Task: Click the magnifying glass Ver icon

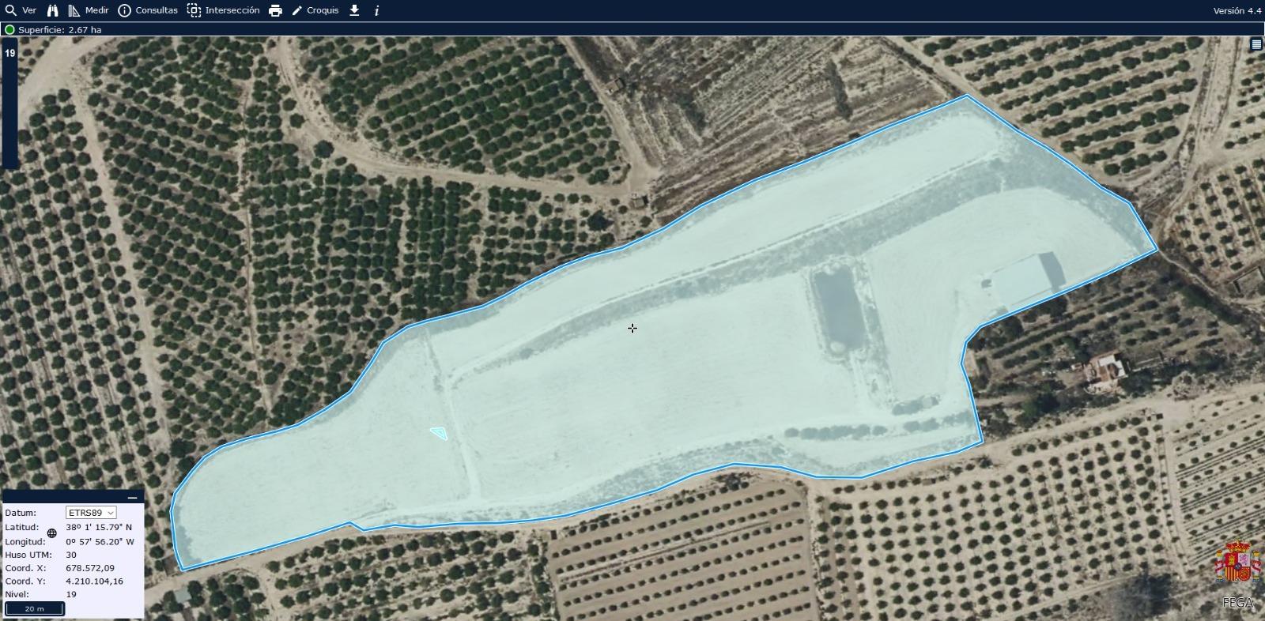Action: coord(11,10)
